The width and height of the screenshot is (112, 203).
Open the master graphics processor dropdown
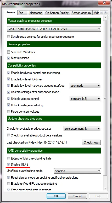click(x=54, y=29)
